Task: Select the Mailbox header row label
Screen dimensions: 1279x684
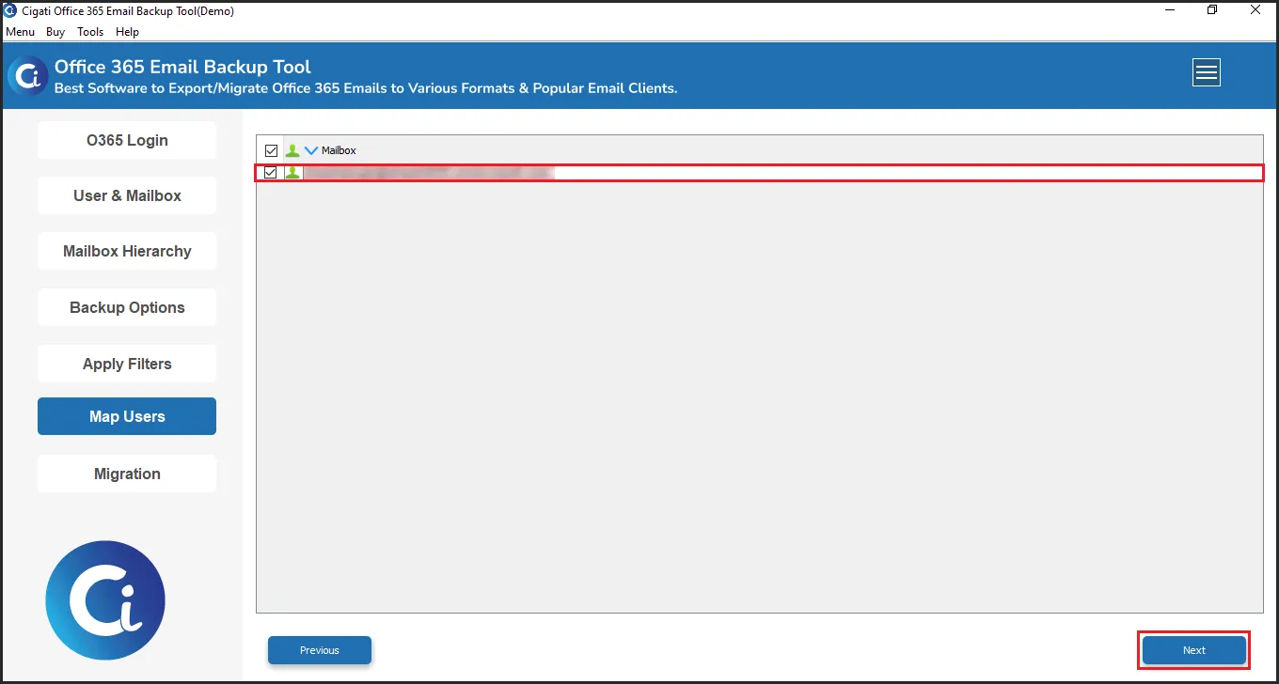Action: pyautogui.click(x=339, y=150)
